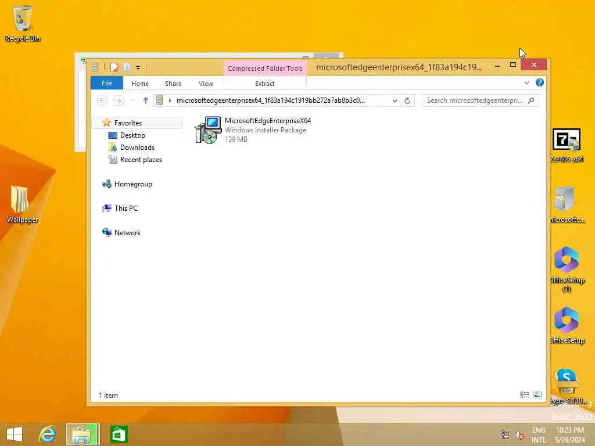This screenshot has width=595, height=446.
Task: Expand the address bar path chevron
Action: 170,100
